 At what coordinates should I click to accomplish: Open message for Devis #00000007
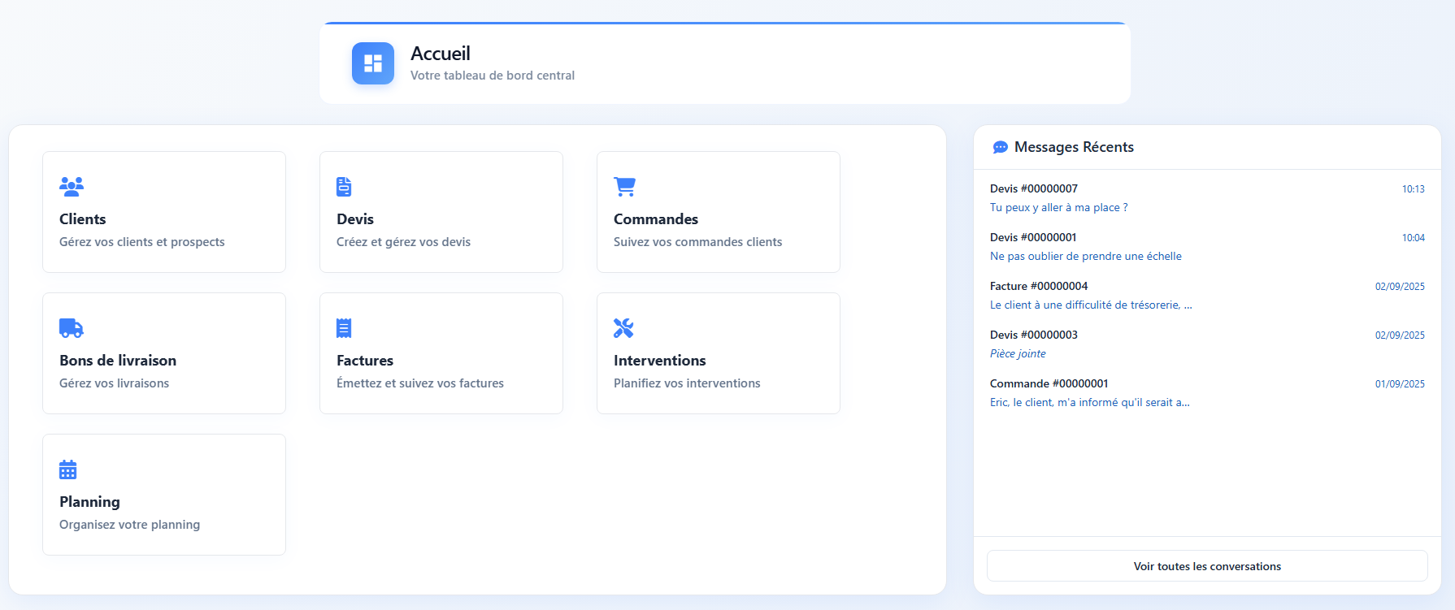tap(1034, 189)
